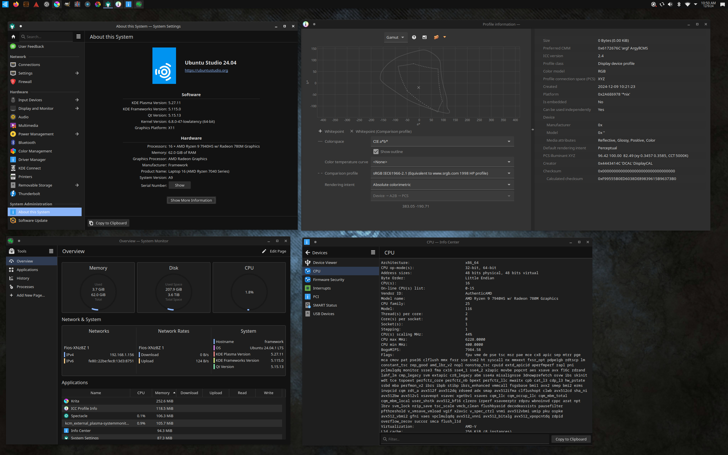Open the Device A2B PCS direction dropdown
Viewport: 728px width, 455px height.
click(x=442, y=196)
